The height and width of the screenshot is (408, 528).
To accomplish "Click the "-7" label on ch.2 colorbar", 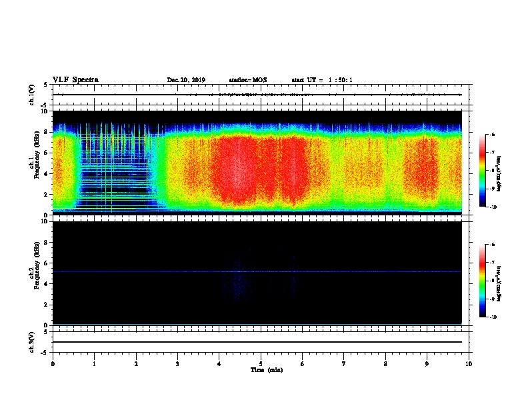I will (x=492, y=262).
